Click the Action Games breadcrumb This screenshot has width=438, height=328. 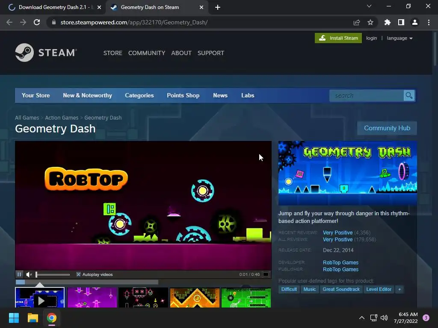coord(62,118)
